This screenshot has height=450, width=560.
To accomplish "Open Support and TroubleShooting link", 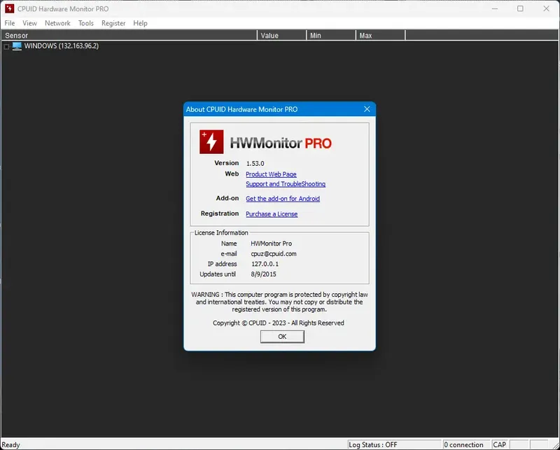I will (x=286, y=184).
